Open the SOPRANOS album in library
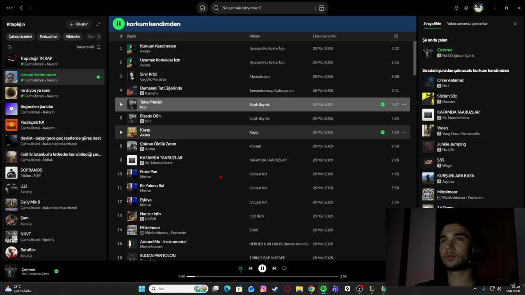Image resolution: width=525 pixels, height=295 pixels. (54, 173)
